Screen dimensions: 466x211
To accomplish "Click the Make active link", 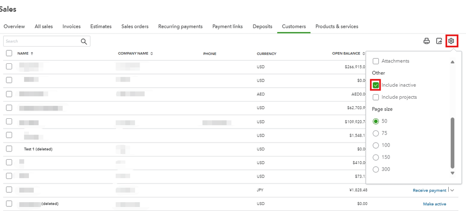I will coord(435,204).
